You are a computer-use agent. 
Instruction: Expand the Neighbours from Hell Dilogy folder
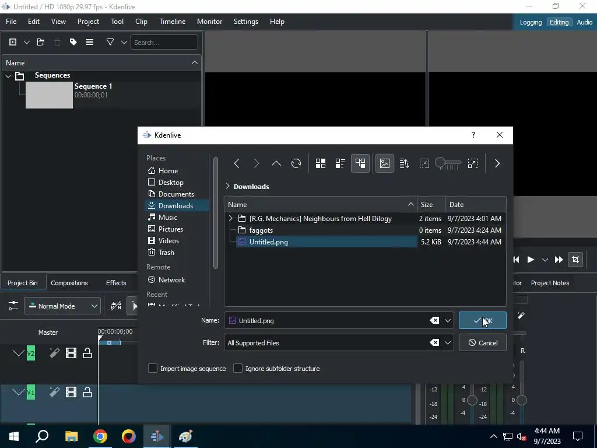pos(230,218)
